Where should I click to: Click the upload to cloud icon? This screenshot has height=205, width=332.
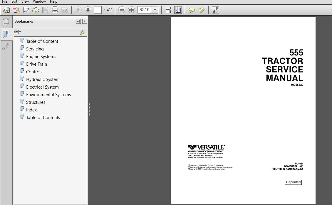pyautogui.click(x=36, y=10)
